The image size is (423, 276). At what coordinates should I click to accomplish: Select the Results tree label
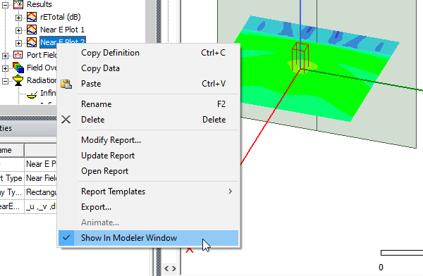(39, 4)
